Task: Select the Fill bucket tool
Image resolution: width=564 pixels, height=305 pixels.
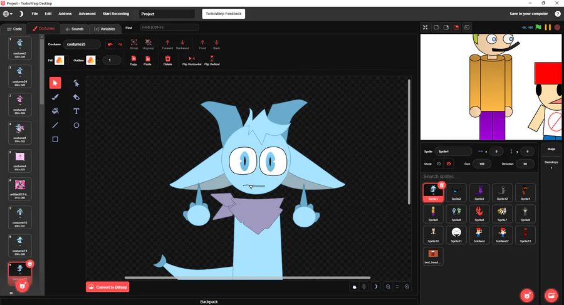Action: (x=55, y=111)
